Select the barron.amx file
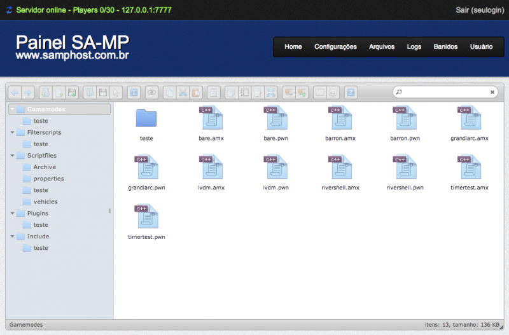 (340, 123)
